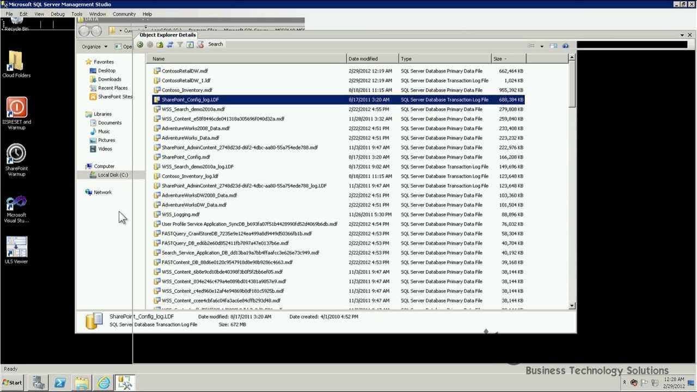
Task: Click the clock in the system tray
Action: coord(674,383)
